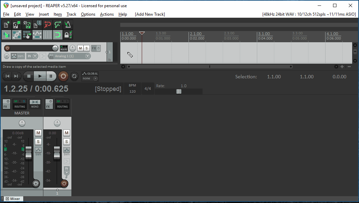Toggle item grouping chain-link icon
The image size is (359, 203).
pyautogui.click(x=16, y=35)
